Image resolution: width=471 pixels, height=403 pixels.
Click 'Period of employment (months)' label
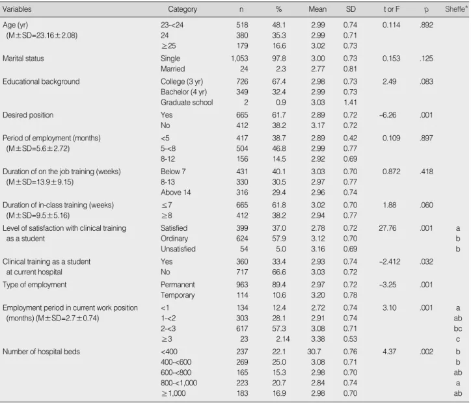point(51,138)
